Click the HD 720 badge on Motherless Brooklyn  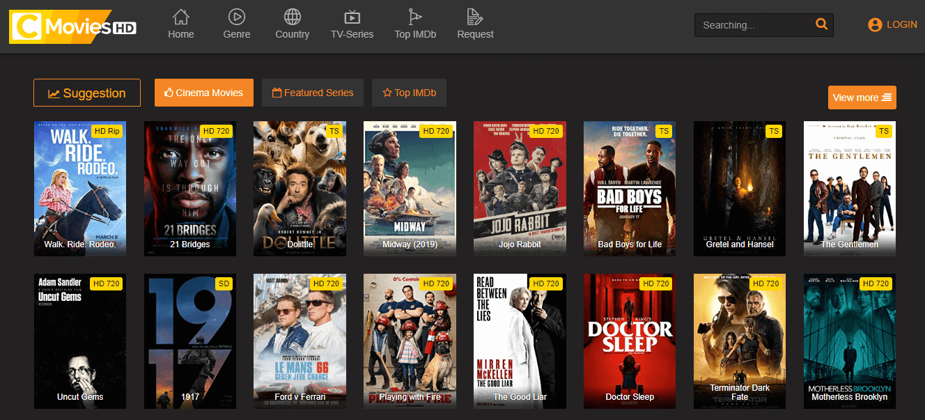coord(876,283)
